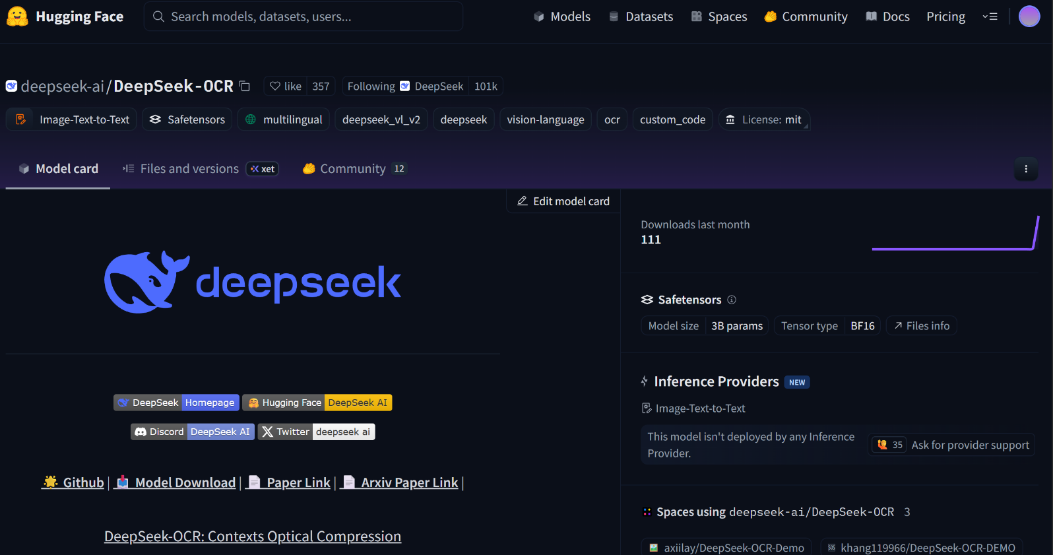1053x555 pixels.
Task: Expand the License: mit tag
Action: click(x=764, y=119)
